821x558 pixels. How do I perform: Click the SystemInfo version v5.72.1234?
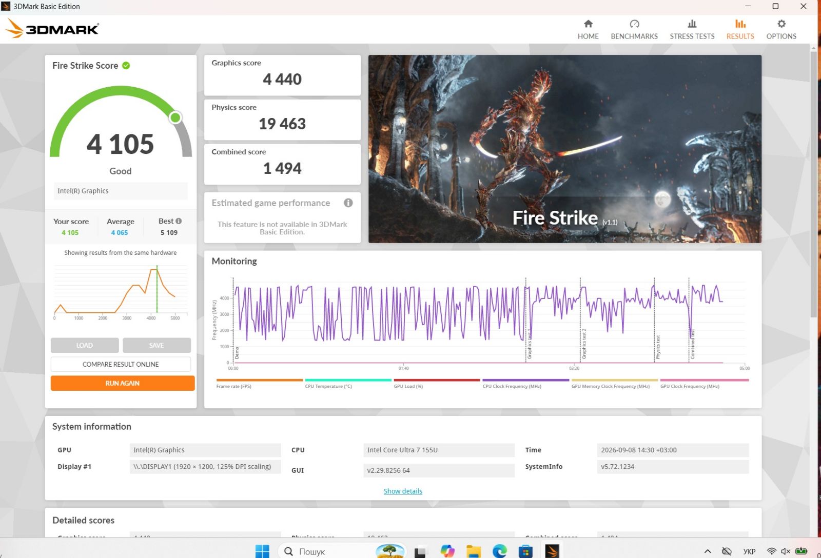point(673,467)
